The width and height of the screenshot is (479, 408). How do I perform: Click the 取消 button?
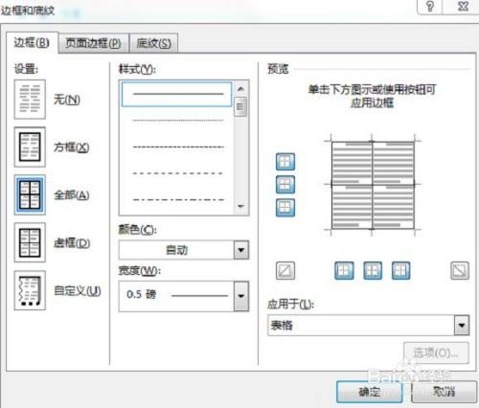tap(445, 392)
